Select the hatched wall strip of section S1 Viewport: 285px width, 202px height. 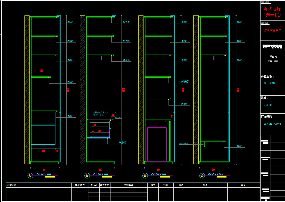(27, 90)
